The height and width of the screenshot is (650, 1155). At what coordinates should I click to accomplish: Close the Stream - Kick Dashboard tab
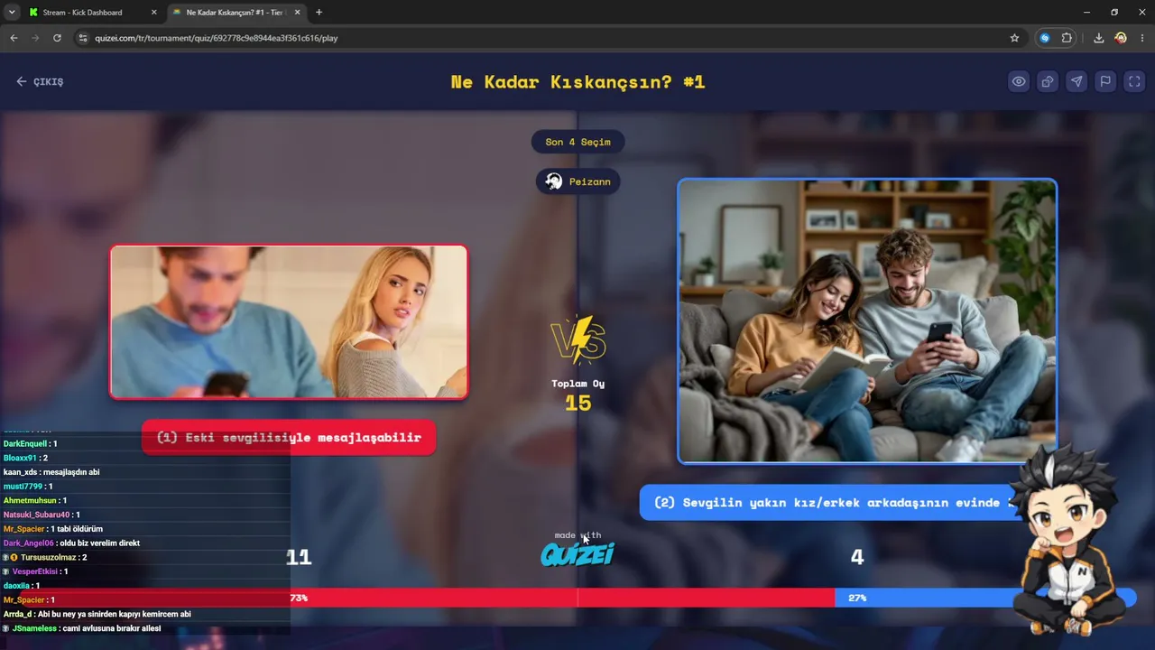153,13
